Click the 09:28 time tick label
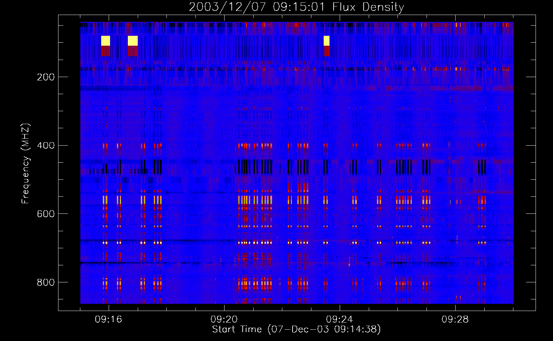 point(455,319)
